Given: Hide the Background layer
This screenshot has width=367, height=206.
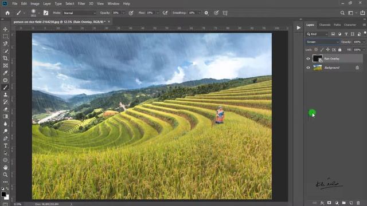Looking at the screenshot, I should pyautogui.click(x=308, y=68).
